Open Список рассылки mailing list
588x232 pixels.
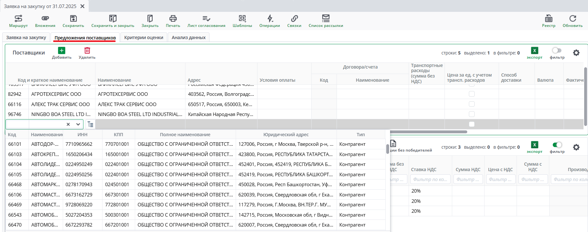point(326,21)
